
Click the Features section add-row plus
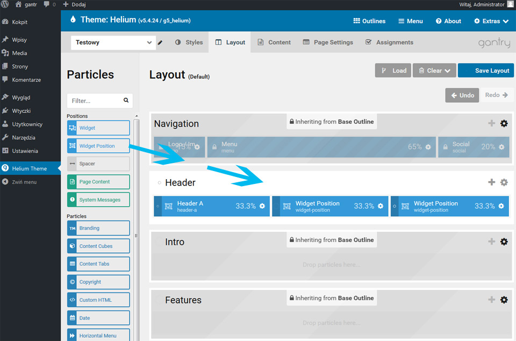492,300
